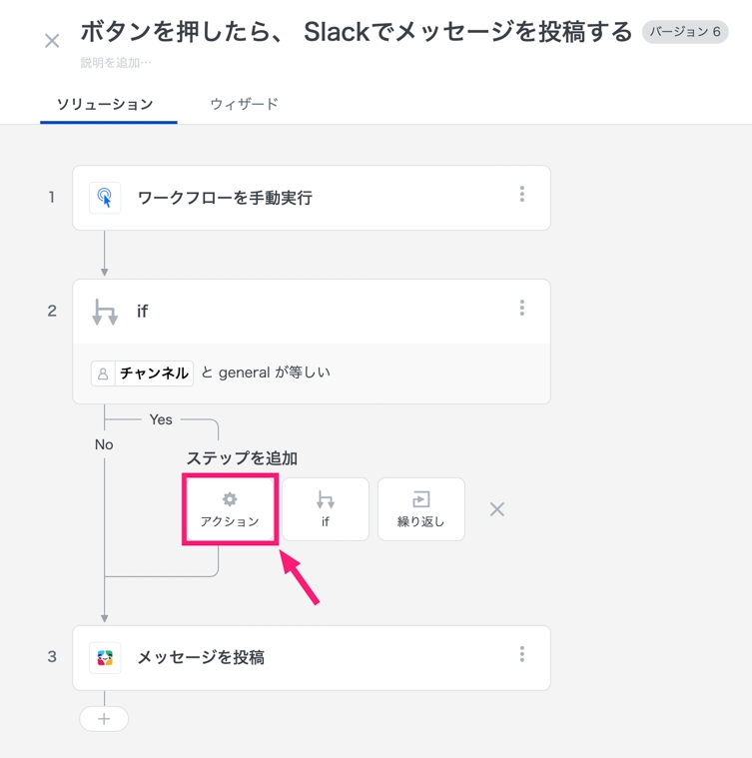Select the ソリューション tab

coord(105,104)
